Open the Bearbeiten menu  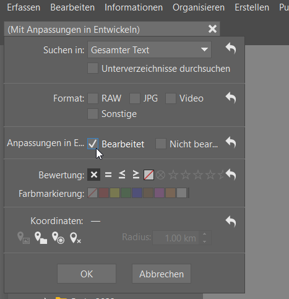(72, 7)
